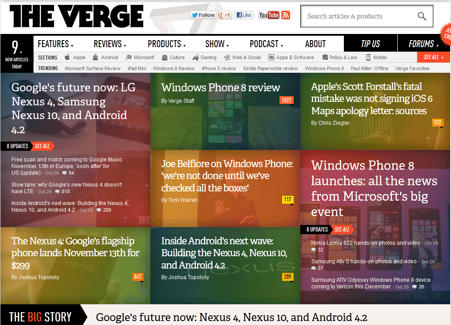Click the Web & Social network icon
The width and height of the screenshot is (451, 325).
[227, 57]
